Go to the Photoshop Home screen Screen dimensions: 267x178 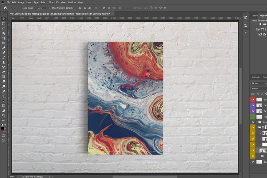point(5,8)
